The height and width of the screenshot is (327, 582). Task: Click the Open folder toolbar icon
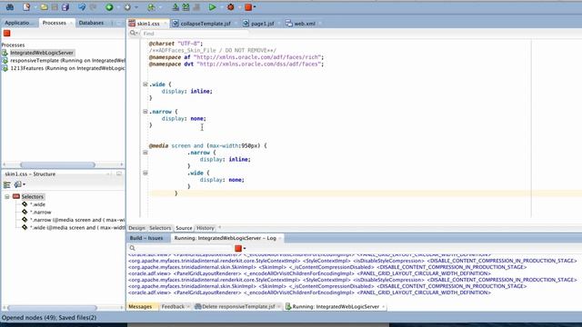44,6
